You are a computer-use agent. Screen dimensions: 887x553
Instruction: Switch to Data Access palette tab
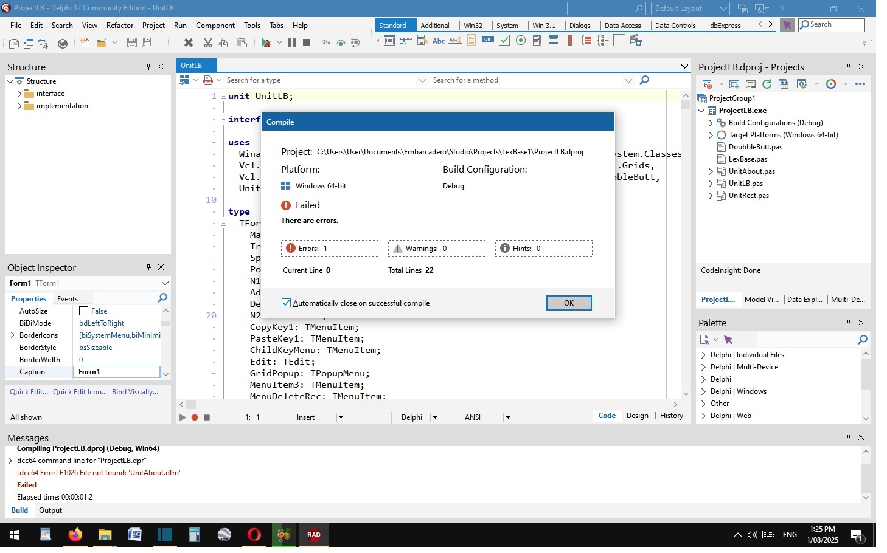tap(622, 26)
